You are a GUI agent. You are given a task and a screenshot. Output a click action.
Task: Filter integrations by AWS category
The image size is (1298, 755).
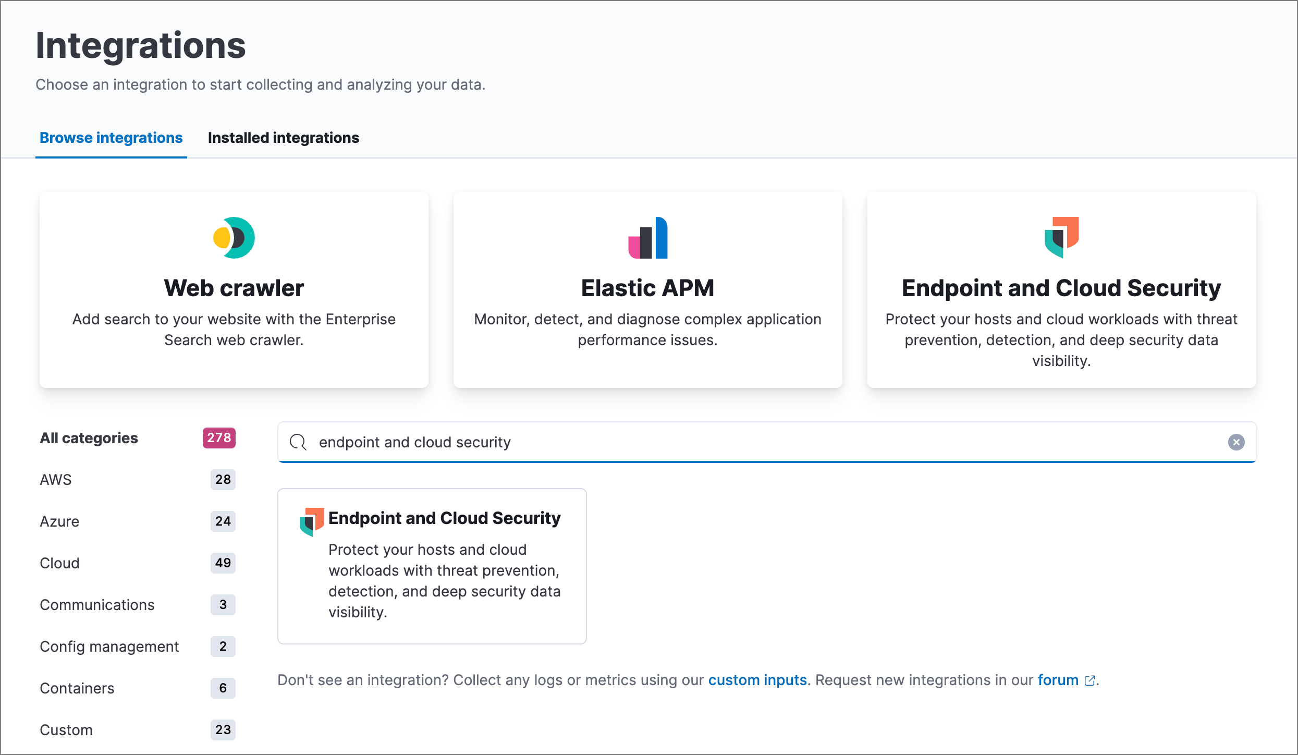(55, 480)
